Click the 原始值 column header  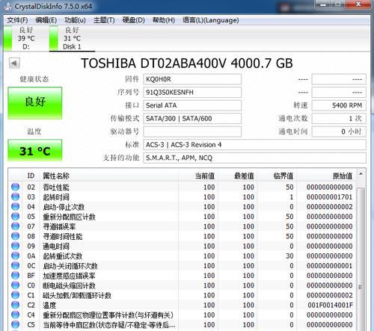point(326,176)
